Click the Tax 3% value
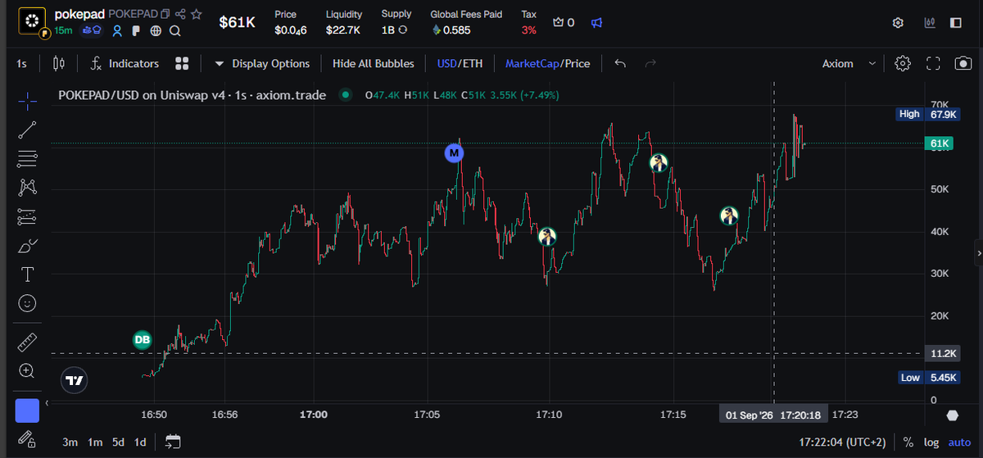This screenshot has height=458, width=983. pos(529,30)
